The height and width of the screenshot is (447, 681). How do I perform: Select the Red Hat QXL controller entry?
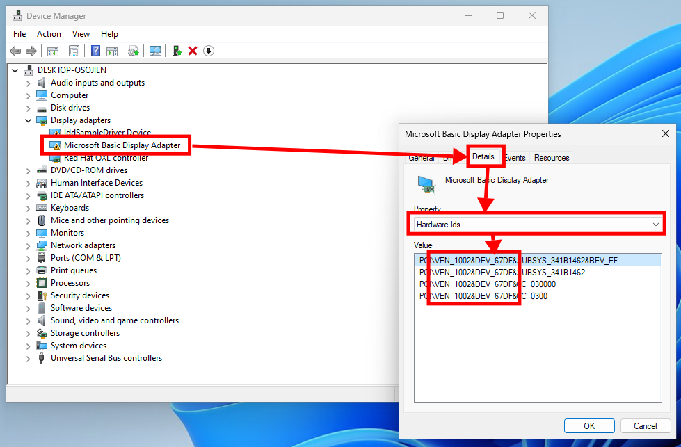click(106, 158)
